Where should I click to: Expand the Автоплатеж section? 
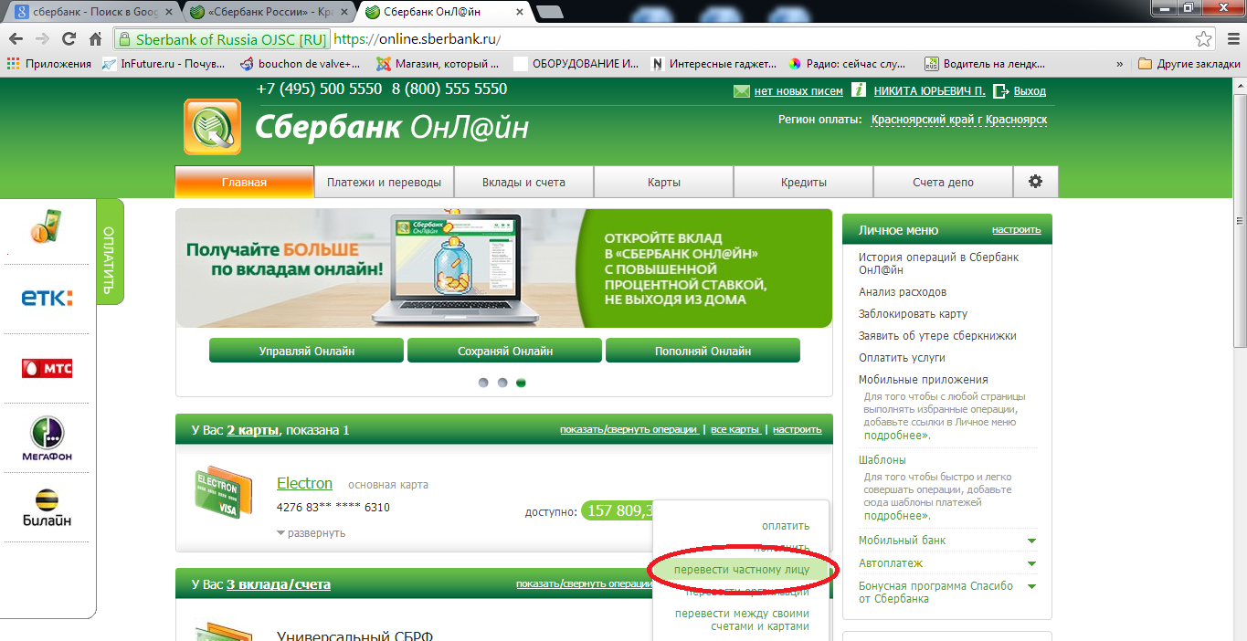pos(947,563)
